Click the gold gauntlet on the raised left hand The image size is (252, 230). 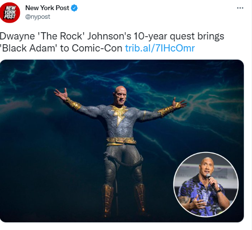click(73, 103)
